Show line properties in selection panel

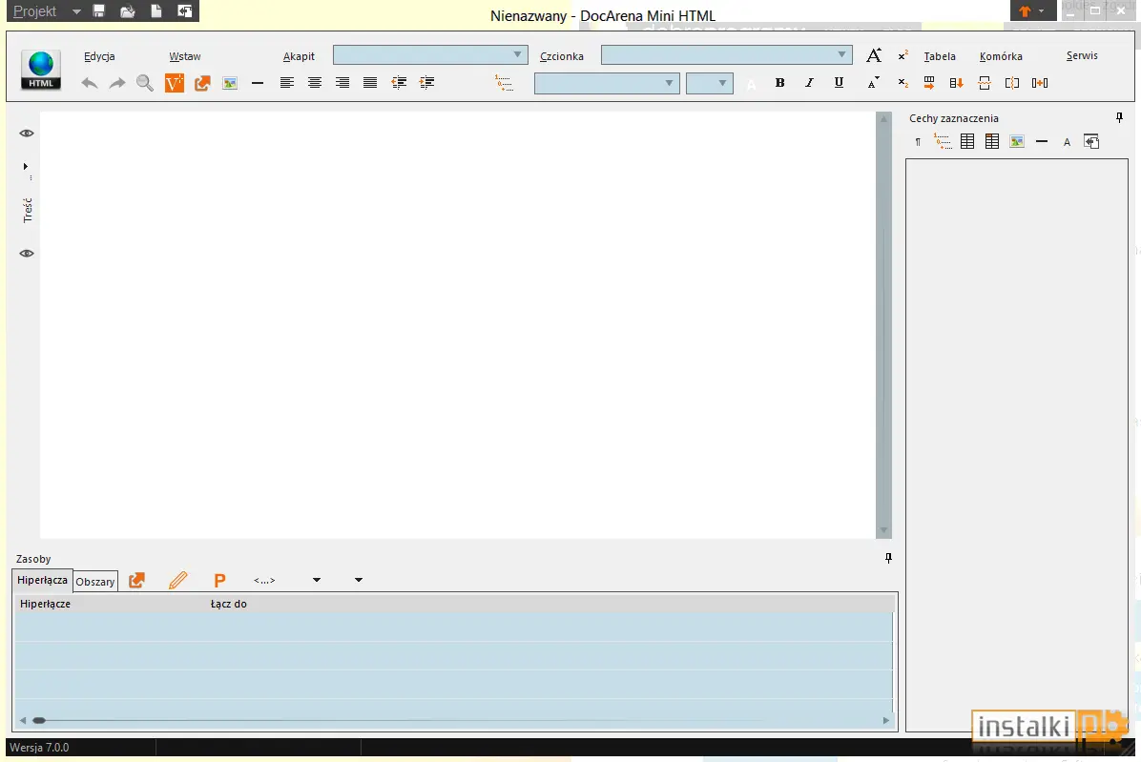coord(1042,141)
